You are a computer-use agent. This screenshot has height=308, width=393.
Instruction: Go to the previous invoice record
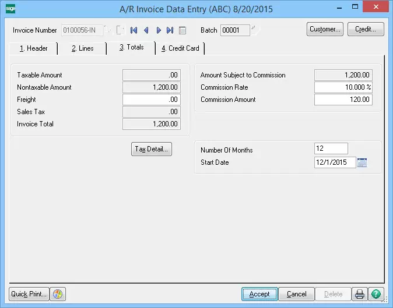click(146, 30)
